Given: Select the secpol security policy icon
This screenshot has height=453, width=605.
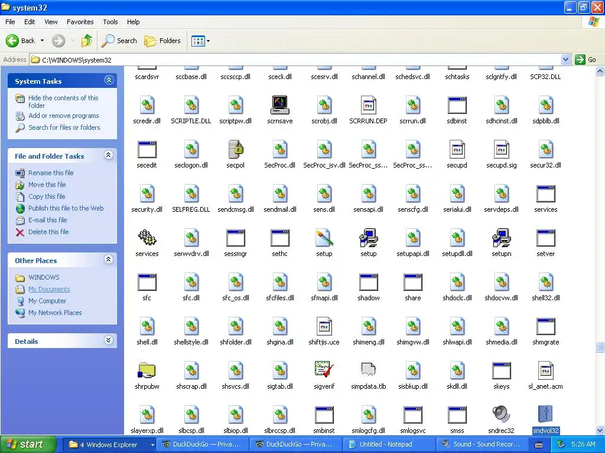Looking at the screenshot, I should point(235,149).
